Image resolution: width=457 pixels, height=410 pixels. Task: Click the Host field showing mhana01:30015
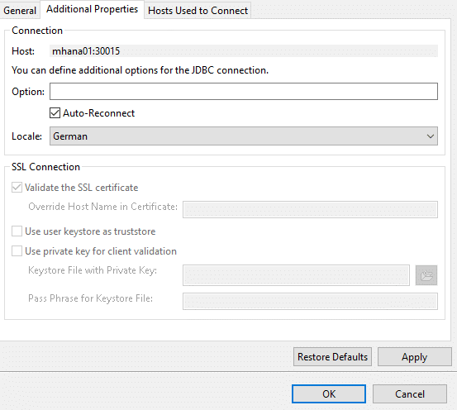click(x=244, y=51)
